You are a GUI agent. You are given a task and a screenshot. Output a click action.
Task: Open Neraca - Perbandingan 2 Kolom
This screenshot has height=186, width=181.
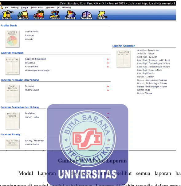152,83
